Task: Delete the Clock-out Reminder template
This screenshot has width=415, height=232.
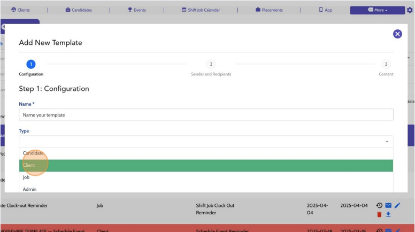Action: pyautogui.click(x=379, y=214)
